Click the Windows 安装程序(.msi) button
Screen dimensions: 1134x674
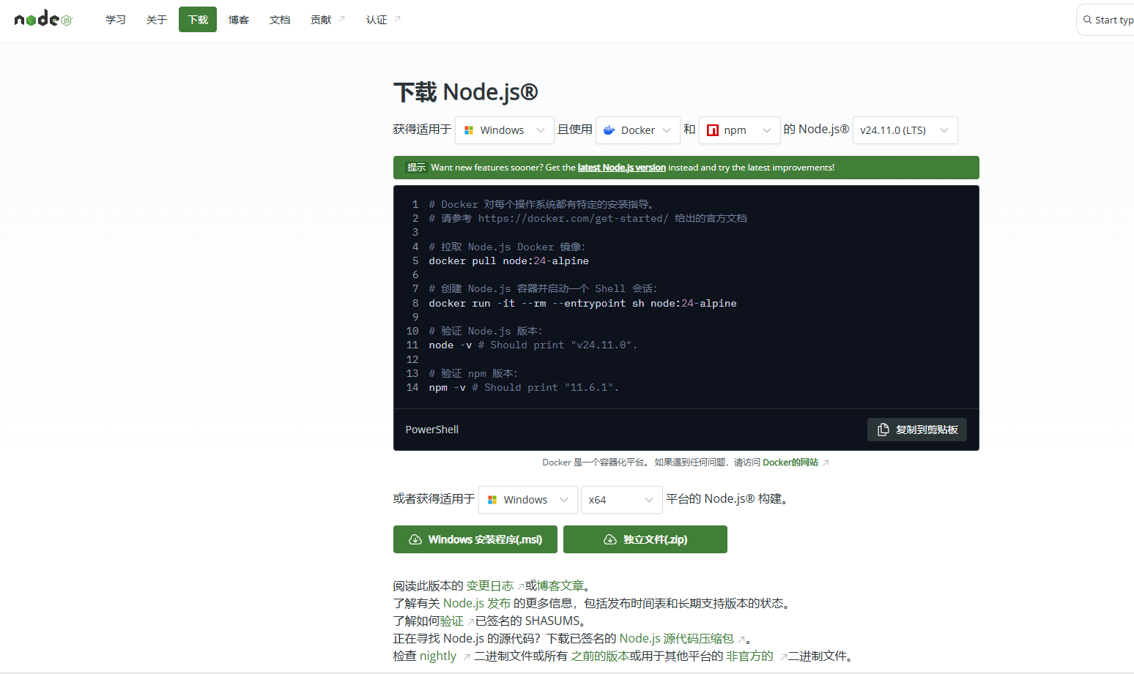pyautogui.click(x=475, y=539)
